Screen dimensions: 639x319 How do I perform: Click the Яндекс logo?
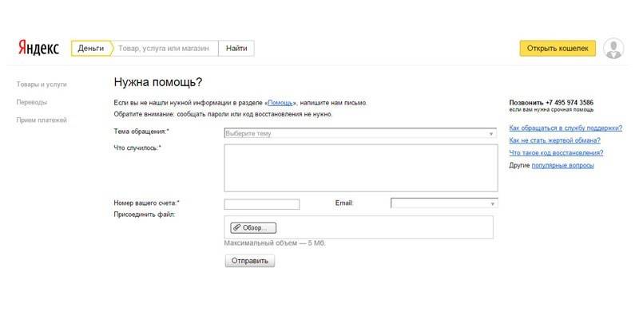click(38, 49)
